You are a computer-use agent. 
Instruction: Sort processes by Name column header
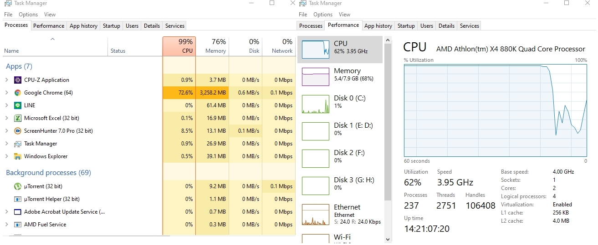[55, 46]
